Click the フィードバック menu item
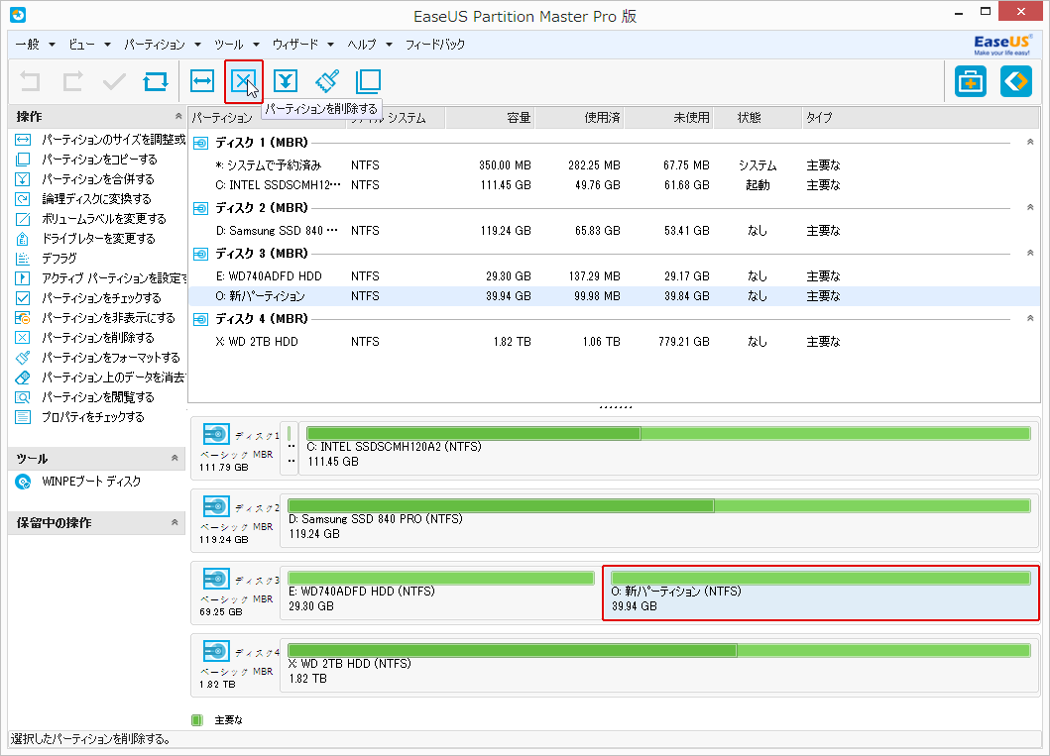Image resolution: width=1050 pixels, height=756 pixels. point(434,45)
